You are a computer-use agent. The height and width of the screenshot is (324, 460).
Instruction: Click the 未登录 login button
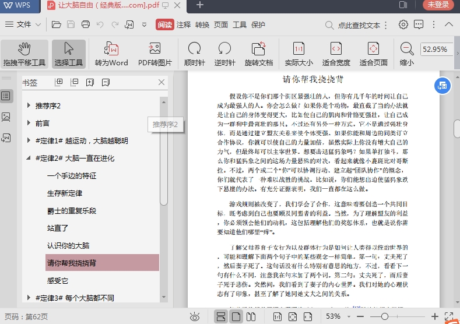[x=438, y=5]
